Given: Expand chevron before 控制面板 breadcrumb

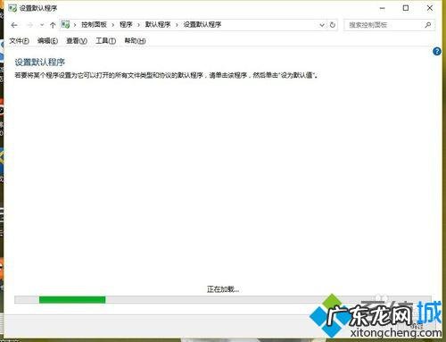Looking at the screenshot, I should 75,25.
